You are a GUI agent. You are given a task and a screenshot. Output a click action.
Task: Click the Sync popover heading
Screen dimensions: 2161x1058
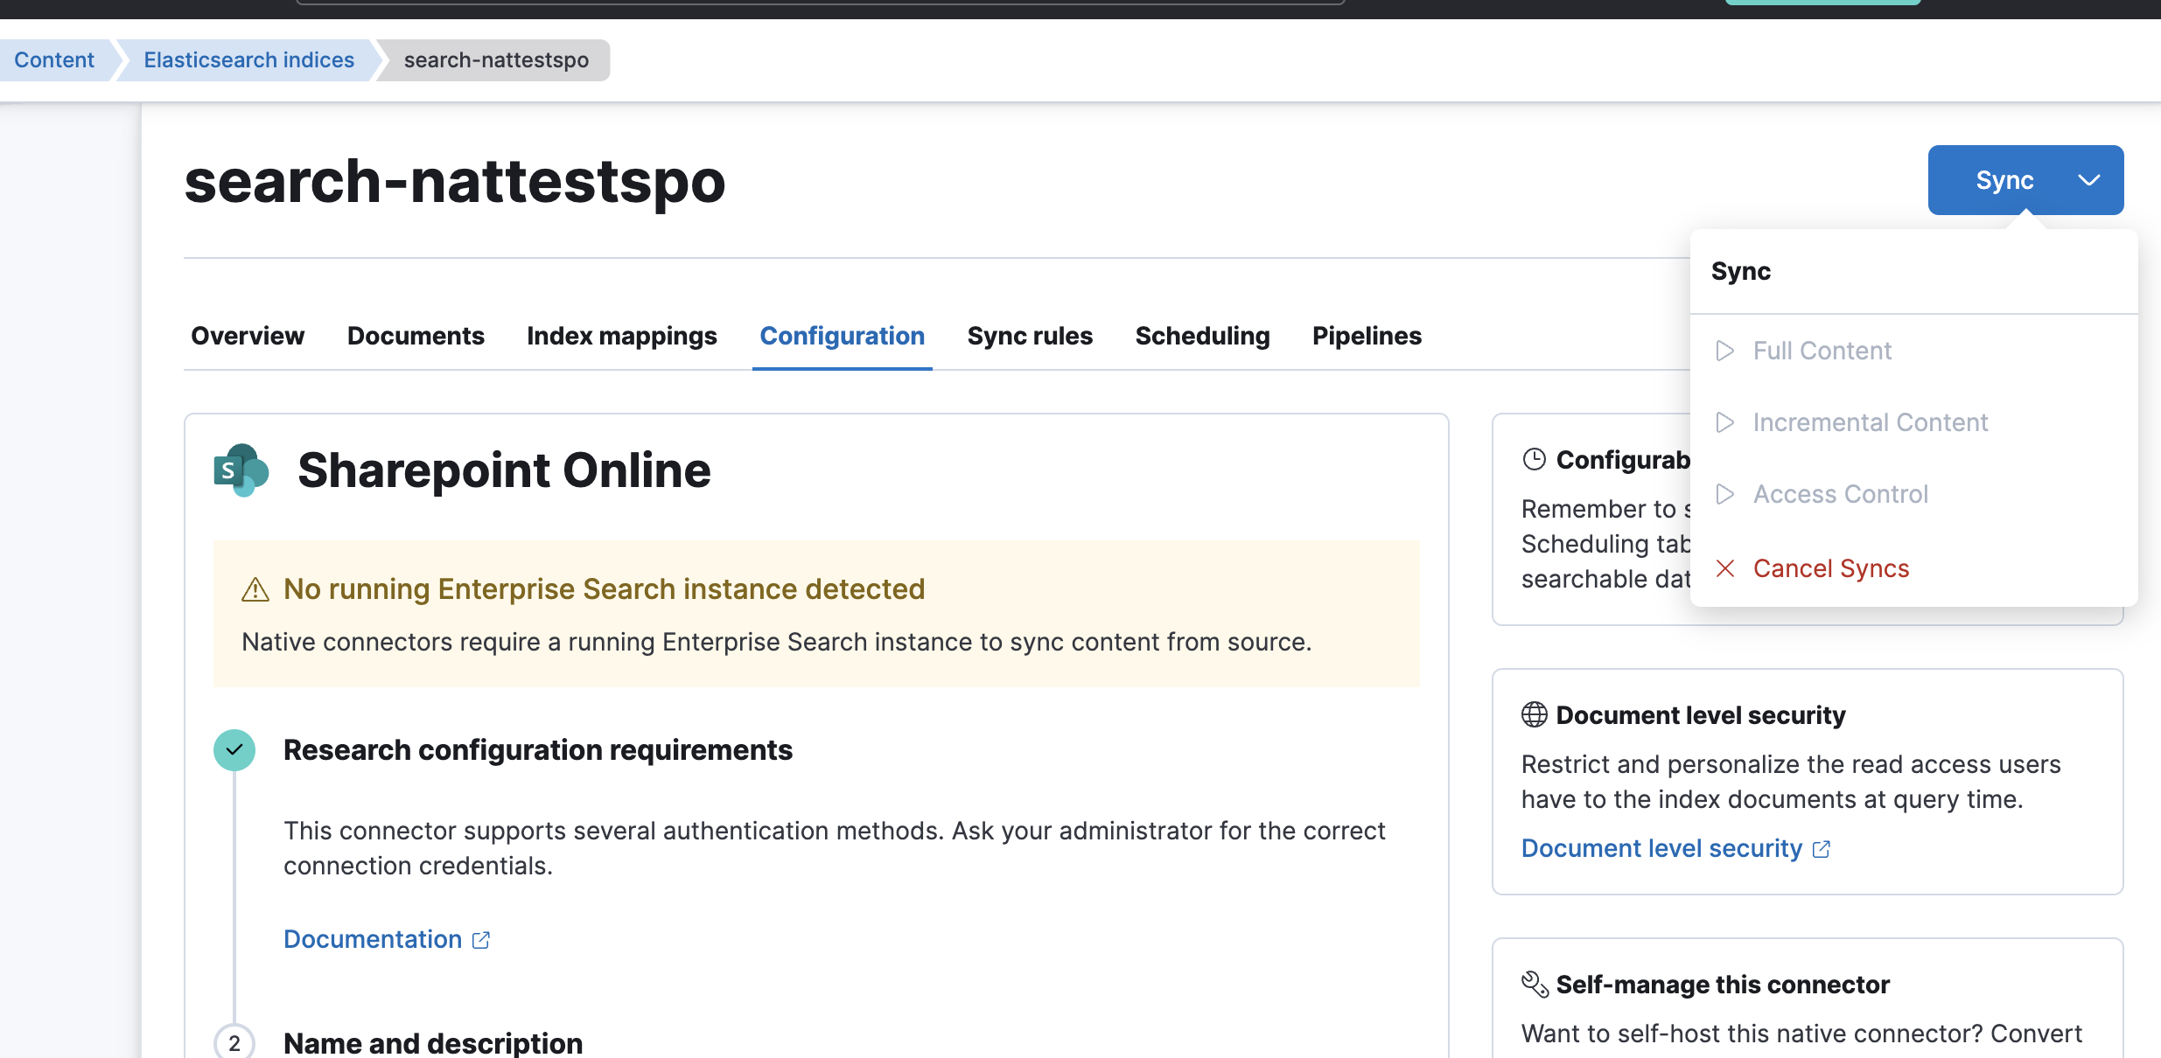coord(1741,271)
